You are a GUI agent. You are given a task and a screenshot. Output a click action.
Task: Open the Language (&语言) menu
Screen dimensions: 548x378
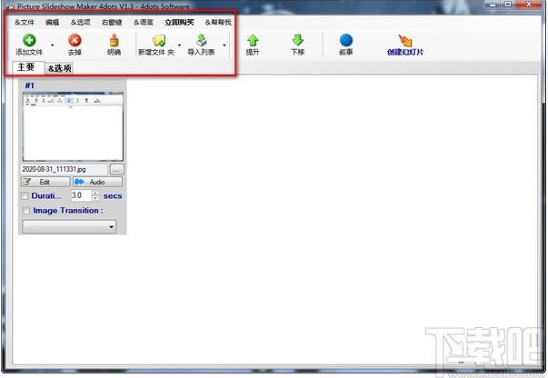(x=144, y=23)
